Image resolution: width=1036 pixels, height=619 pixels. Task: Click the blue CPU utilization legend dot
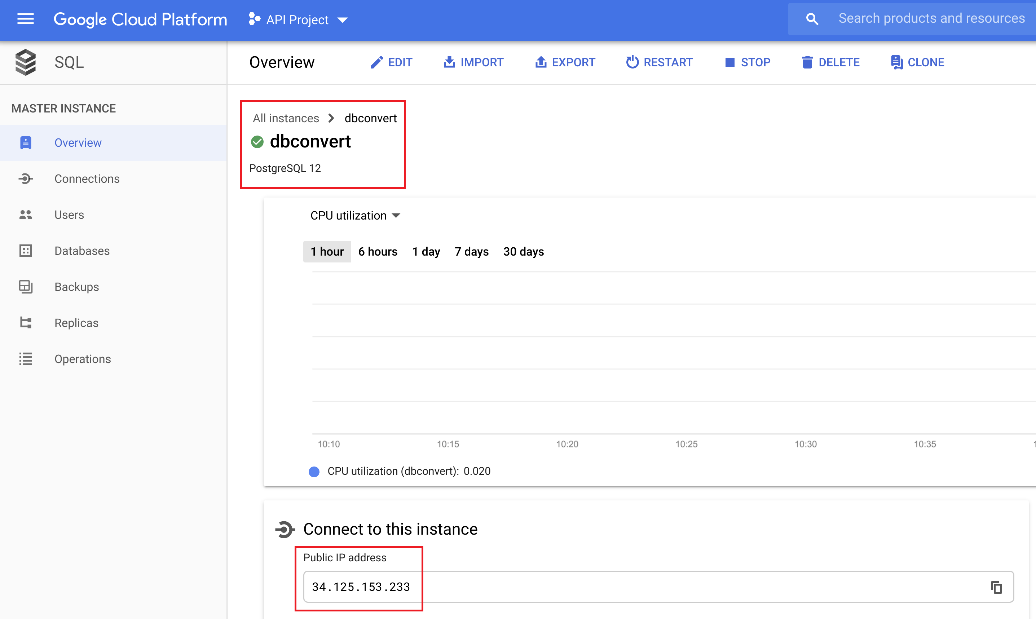point(314,472)
